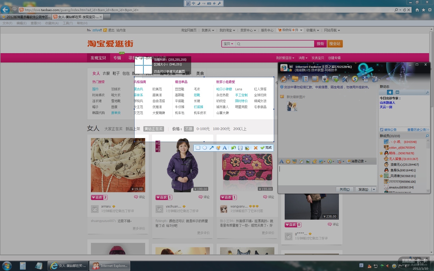Open IE home button
The image size is (434, 271).
(417, 10)
